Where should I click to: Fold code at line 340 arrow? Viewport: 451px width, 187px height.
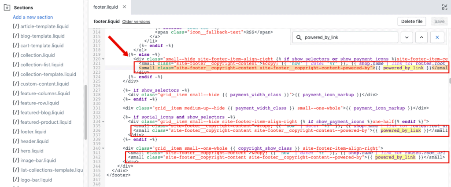click(103, 148)
